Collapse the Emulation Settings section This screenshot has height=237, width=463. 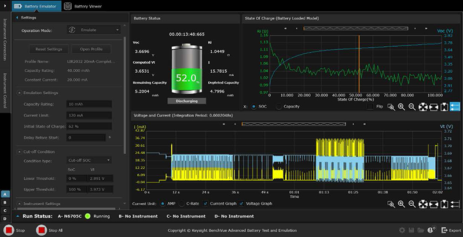[x=20, y=92]
